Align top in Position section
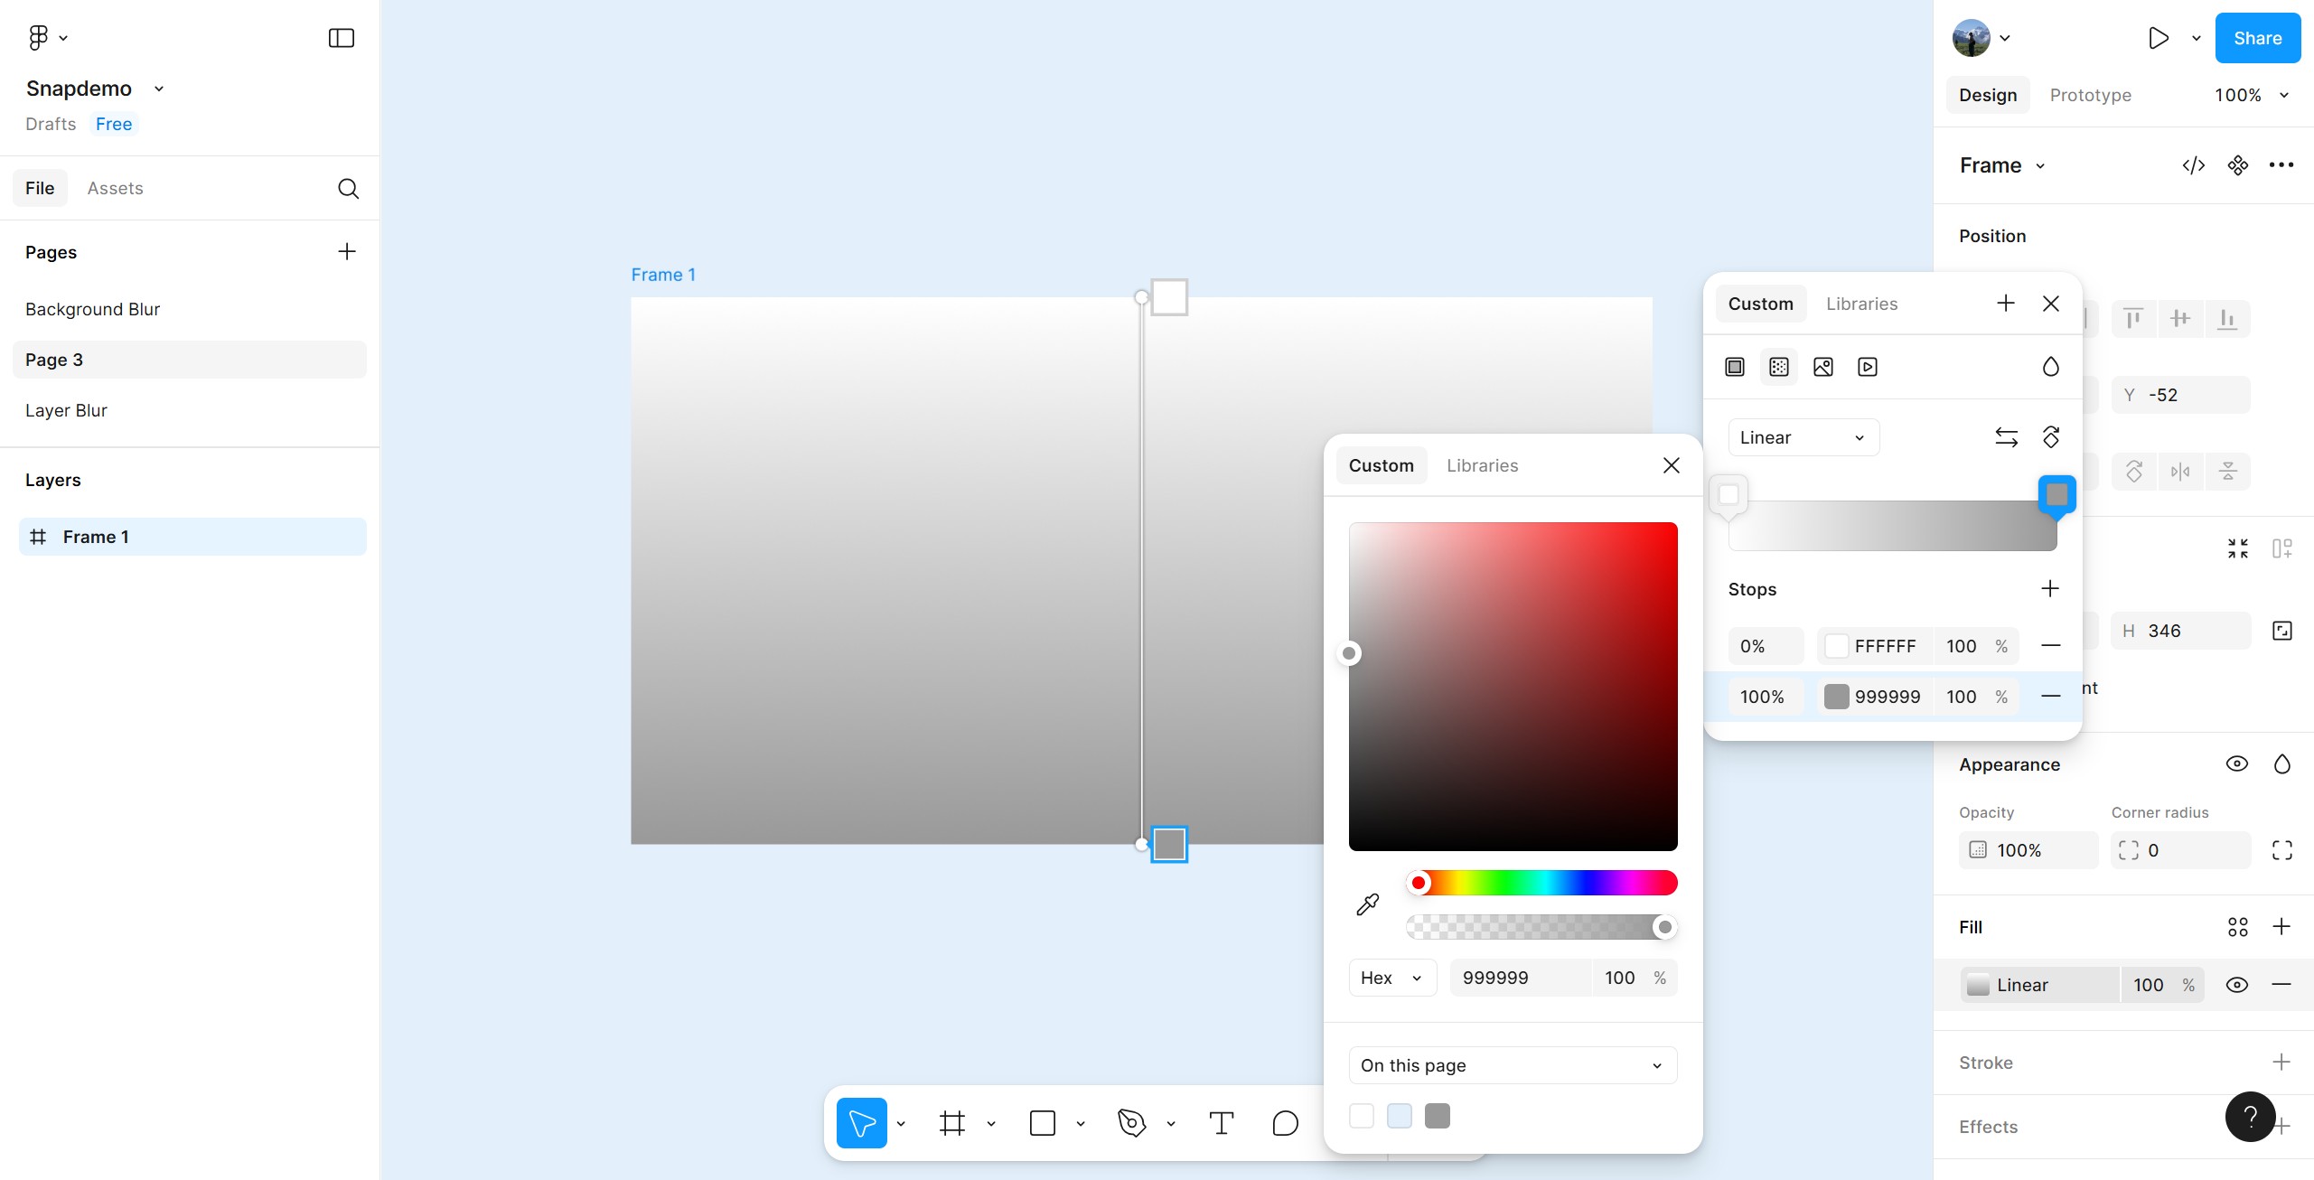The image size is (2314, 1180). point(2133,318)
